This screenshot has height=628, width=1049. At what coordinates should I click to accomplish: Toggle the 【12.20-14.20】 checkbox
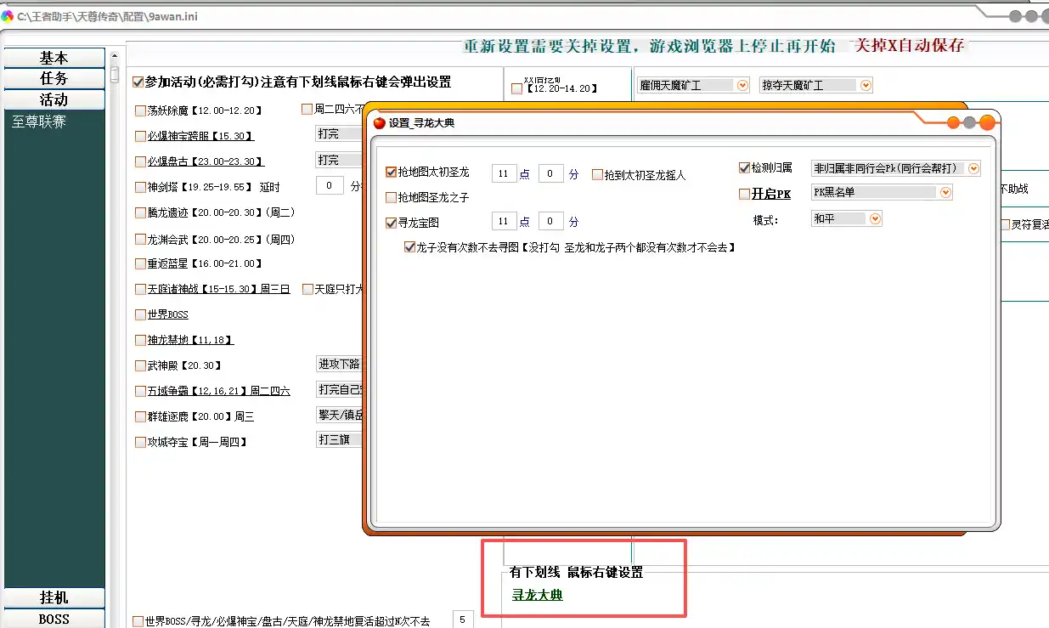pos(517,88)
